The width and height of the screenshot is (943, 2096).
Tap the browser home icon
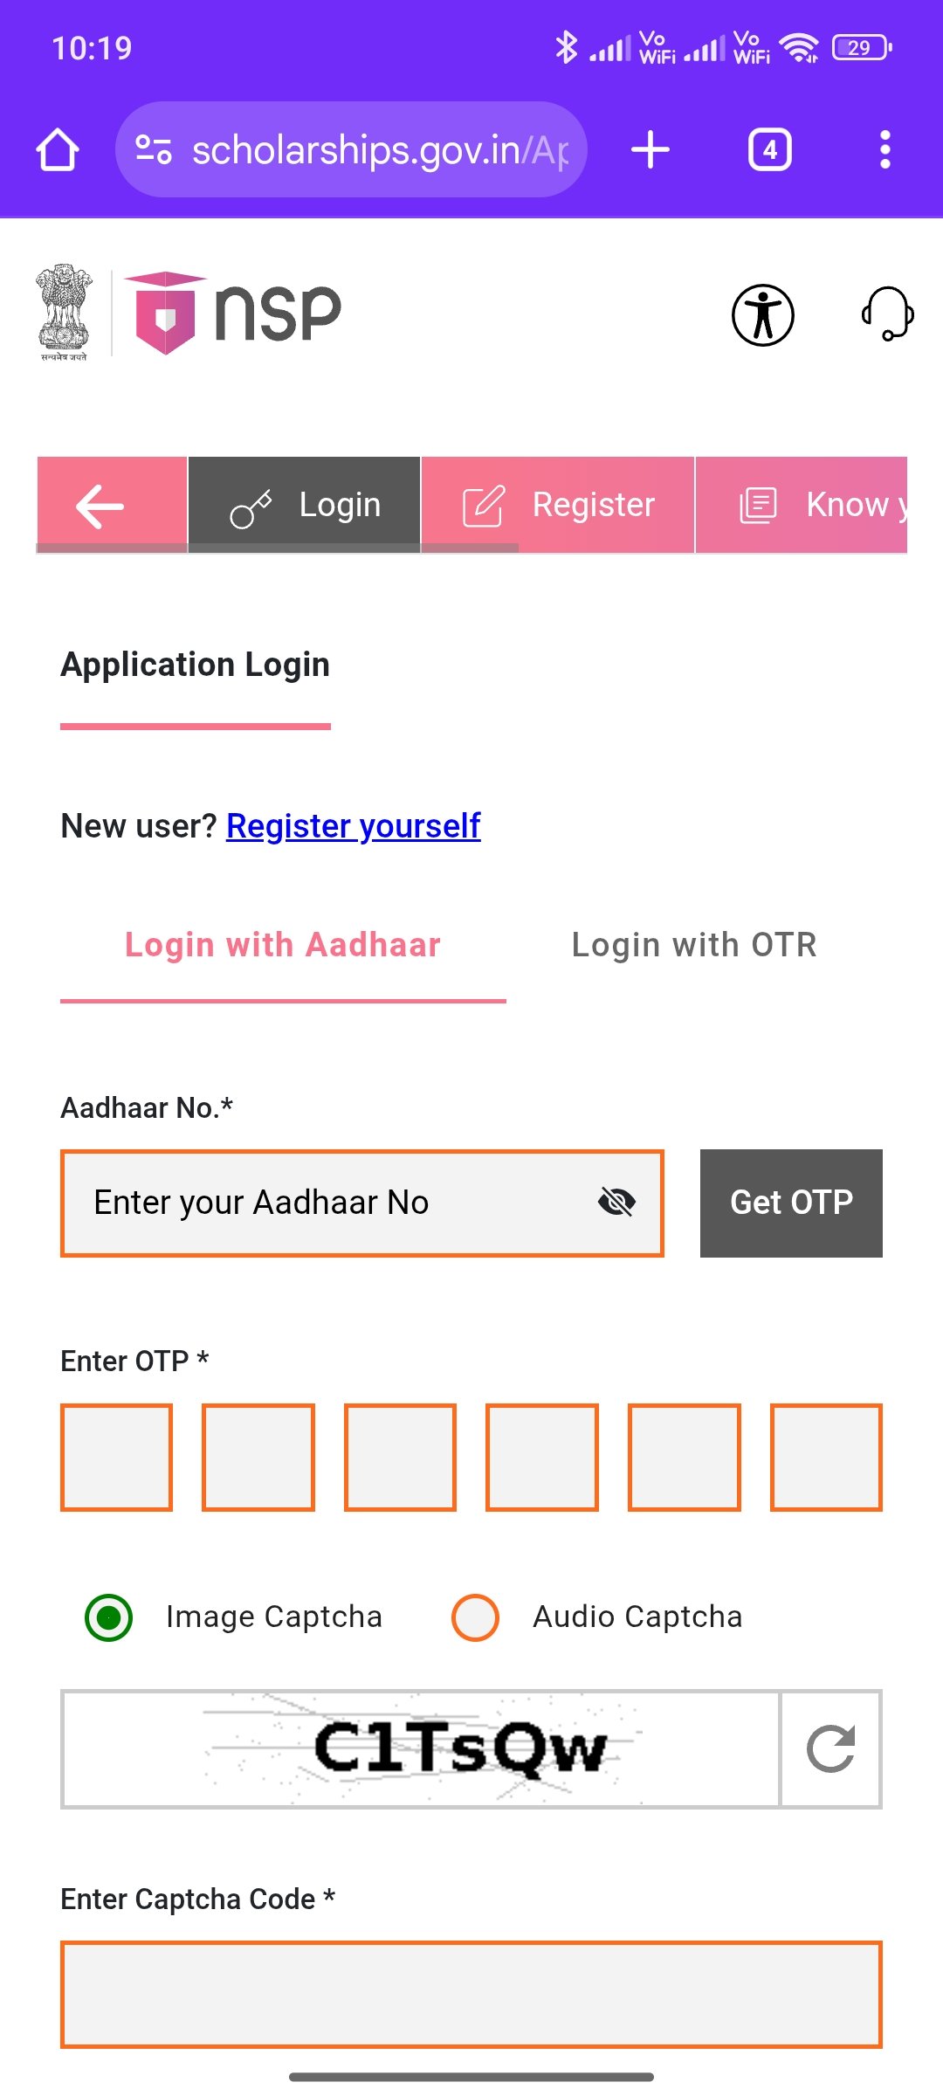point(58,150)
